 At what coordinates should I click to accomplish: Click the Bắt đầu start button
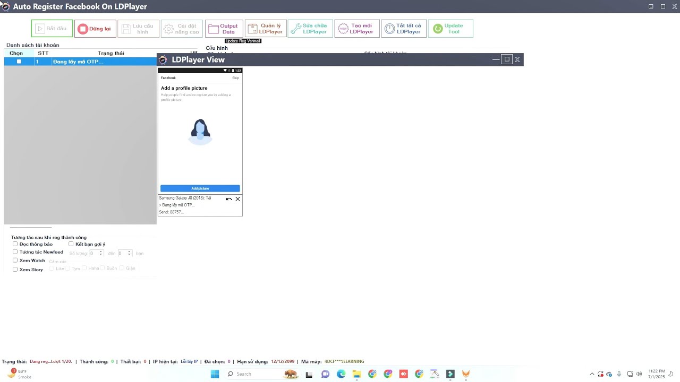52,29
